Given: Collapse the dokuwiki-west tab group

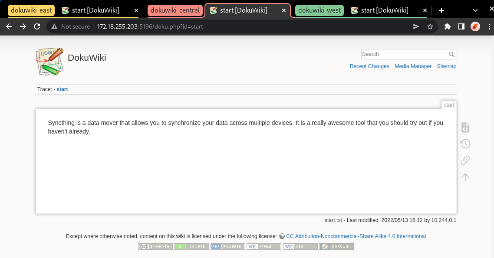Looking at the screenshot, I should click(x=319, y=10).
